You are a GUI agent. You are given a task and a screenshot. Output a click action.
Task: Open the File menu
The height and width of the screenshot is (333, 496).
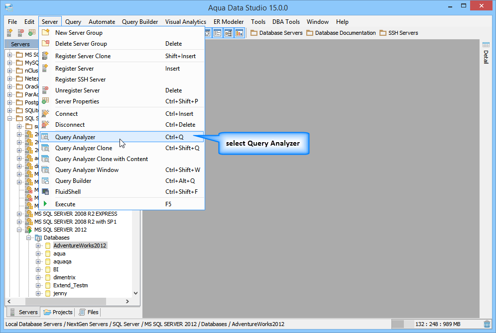point(12,22)
